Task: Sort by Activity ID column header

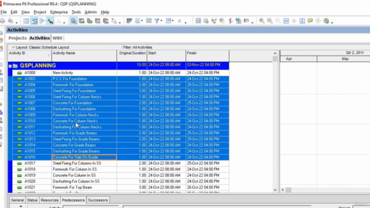Action: tap(29, 55)
